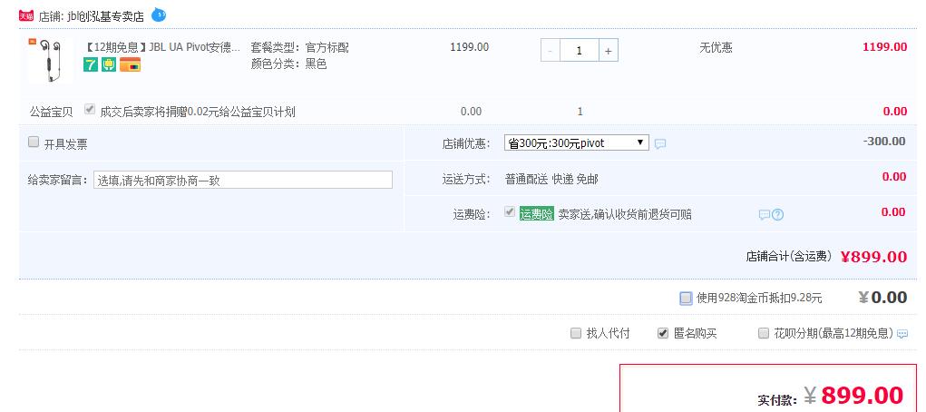Screen dimensions: 926x412
Task: Click 普通配送 快递 免邮 shipping text
Action: pos(551,179)
